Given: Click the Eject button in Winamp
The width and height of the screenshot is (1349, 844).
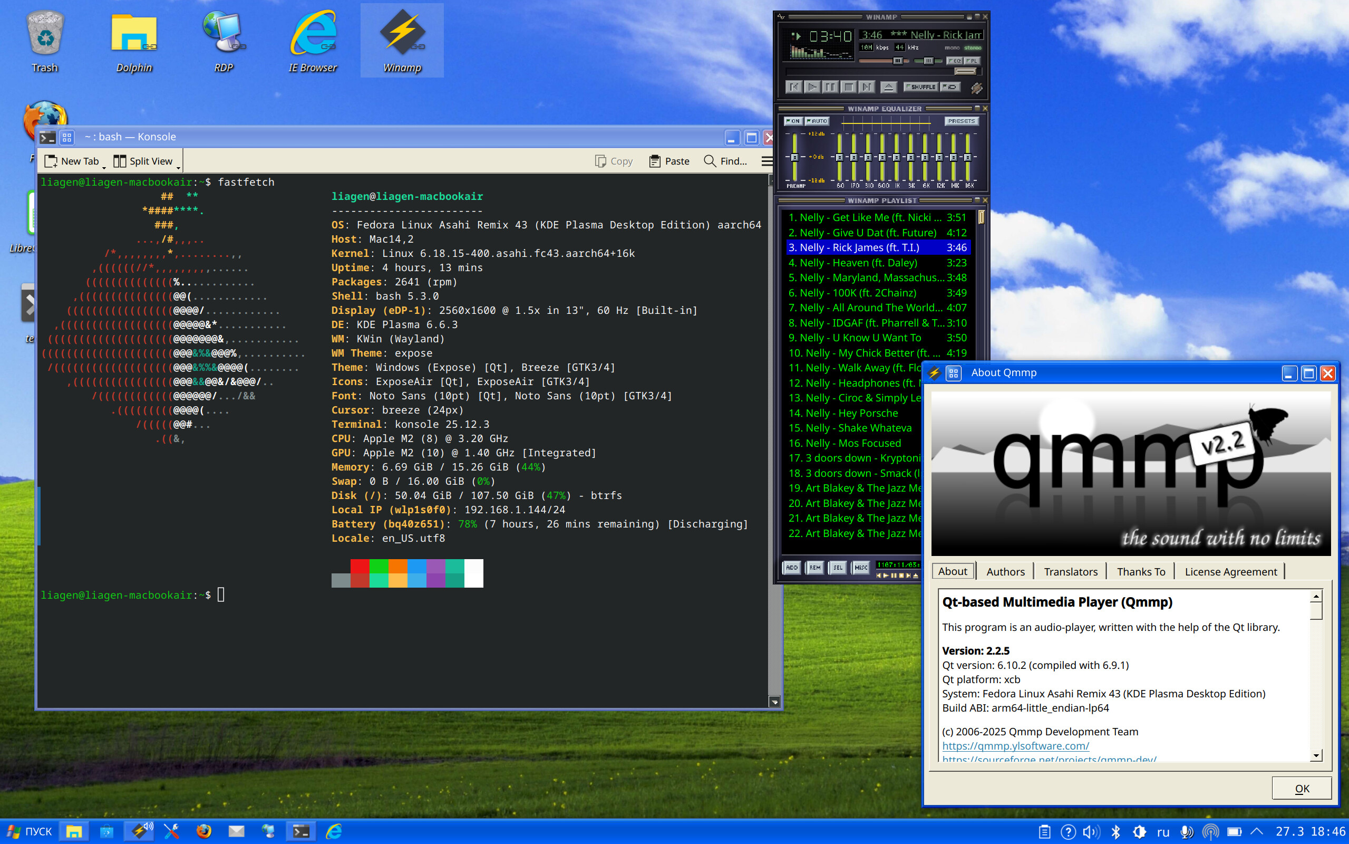Looking at the screenshot, I should (x=888, y=87).
